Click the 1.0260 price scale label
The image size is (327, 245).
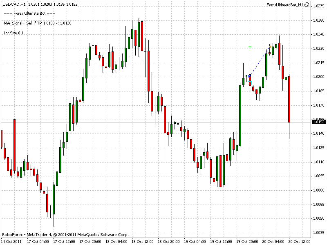[x=319, y=20]
